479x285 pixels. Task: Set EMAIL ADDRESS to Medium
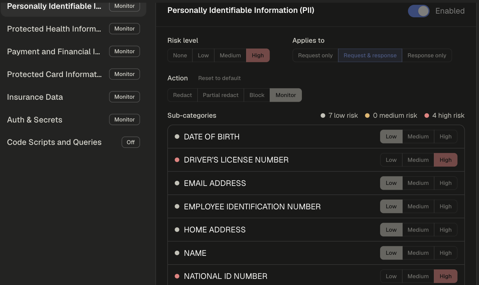pyautogui.click(x=418, y=183)
